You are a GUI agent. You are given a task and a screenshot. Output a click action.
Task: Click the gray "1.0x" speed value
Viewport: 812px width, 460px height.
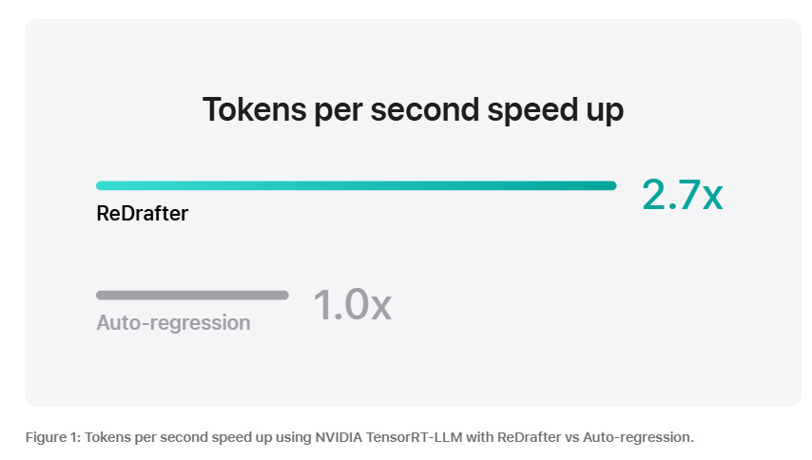[x=352, y=305]
